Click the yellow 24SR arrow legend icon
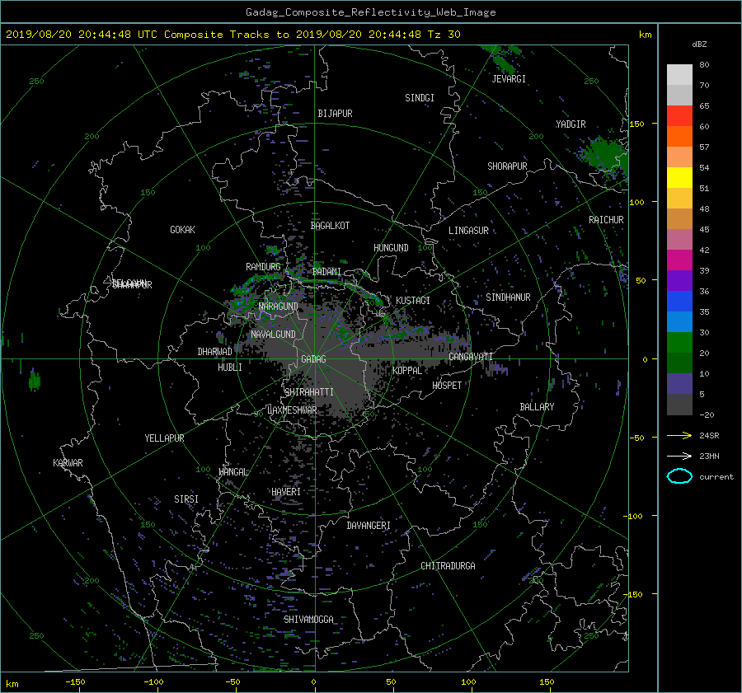This screenshot has width=742, height=693. [679, 435]
